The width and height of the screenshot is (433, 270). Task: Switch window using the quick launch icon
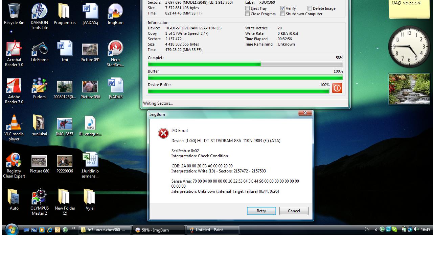(34, 230)
